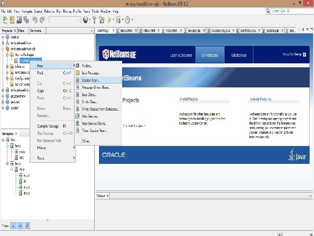Click the New File toolbar icon
This screenshot has height=236, width=314.
pos(5,20)
